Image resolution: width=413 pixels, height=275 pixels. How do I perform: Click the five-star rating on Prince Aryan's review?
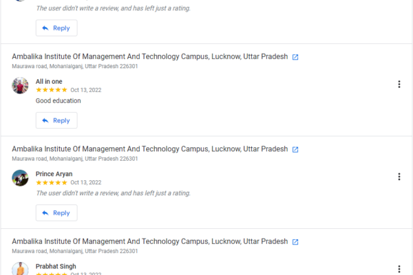pos(52,183)
